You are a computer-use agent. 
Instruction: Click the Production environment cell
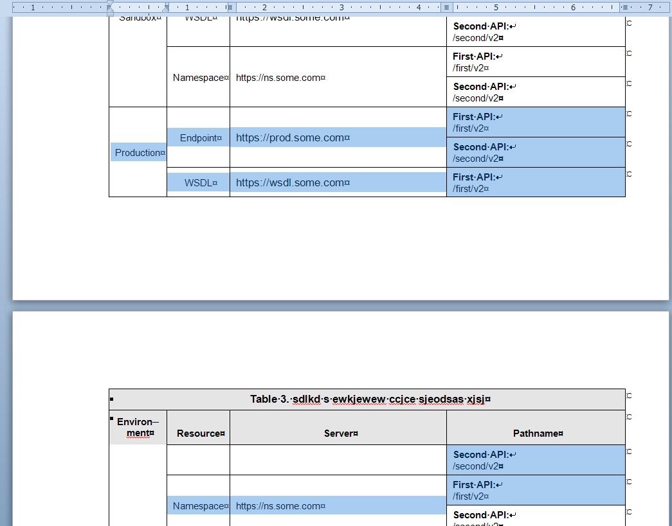point(138,153)
